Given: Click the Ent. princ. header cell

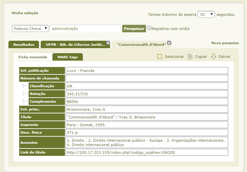Looking at the screenshot, I should pos(42,109).
